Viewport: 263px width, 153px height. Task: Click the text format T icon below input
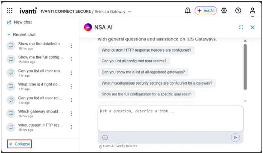pos(105,138)
